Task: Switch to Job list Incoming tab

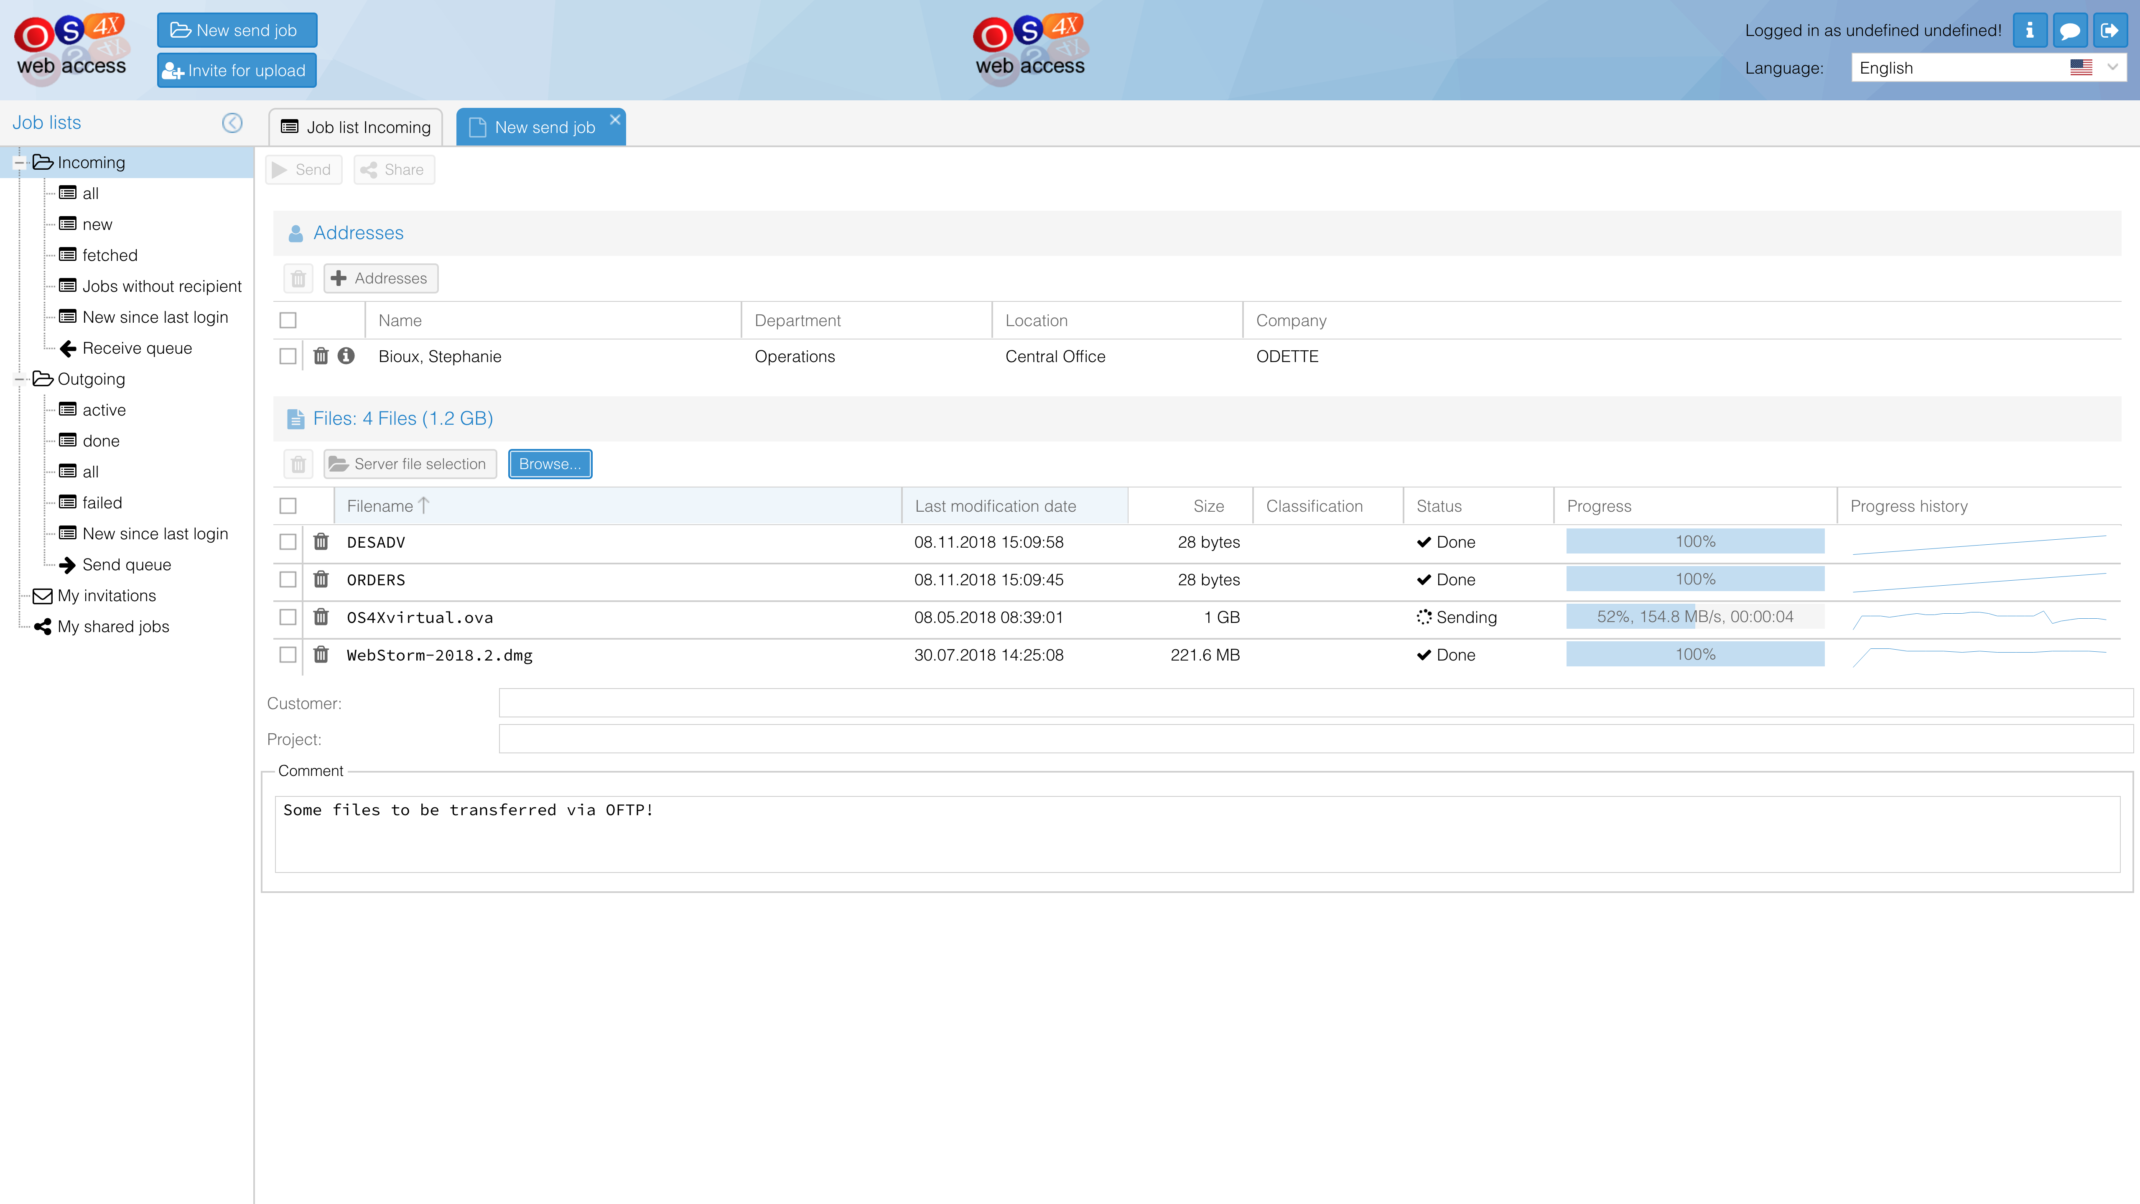Action: [356, 127]
